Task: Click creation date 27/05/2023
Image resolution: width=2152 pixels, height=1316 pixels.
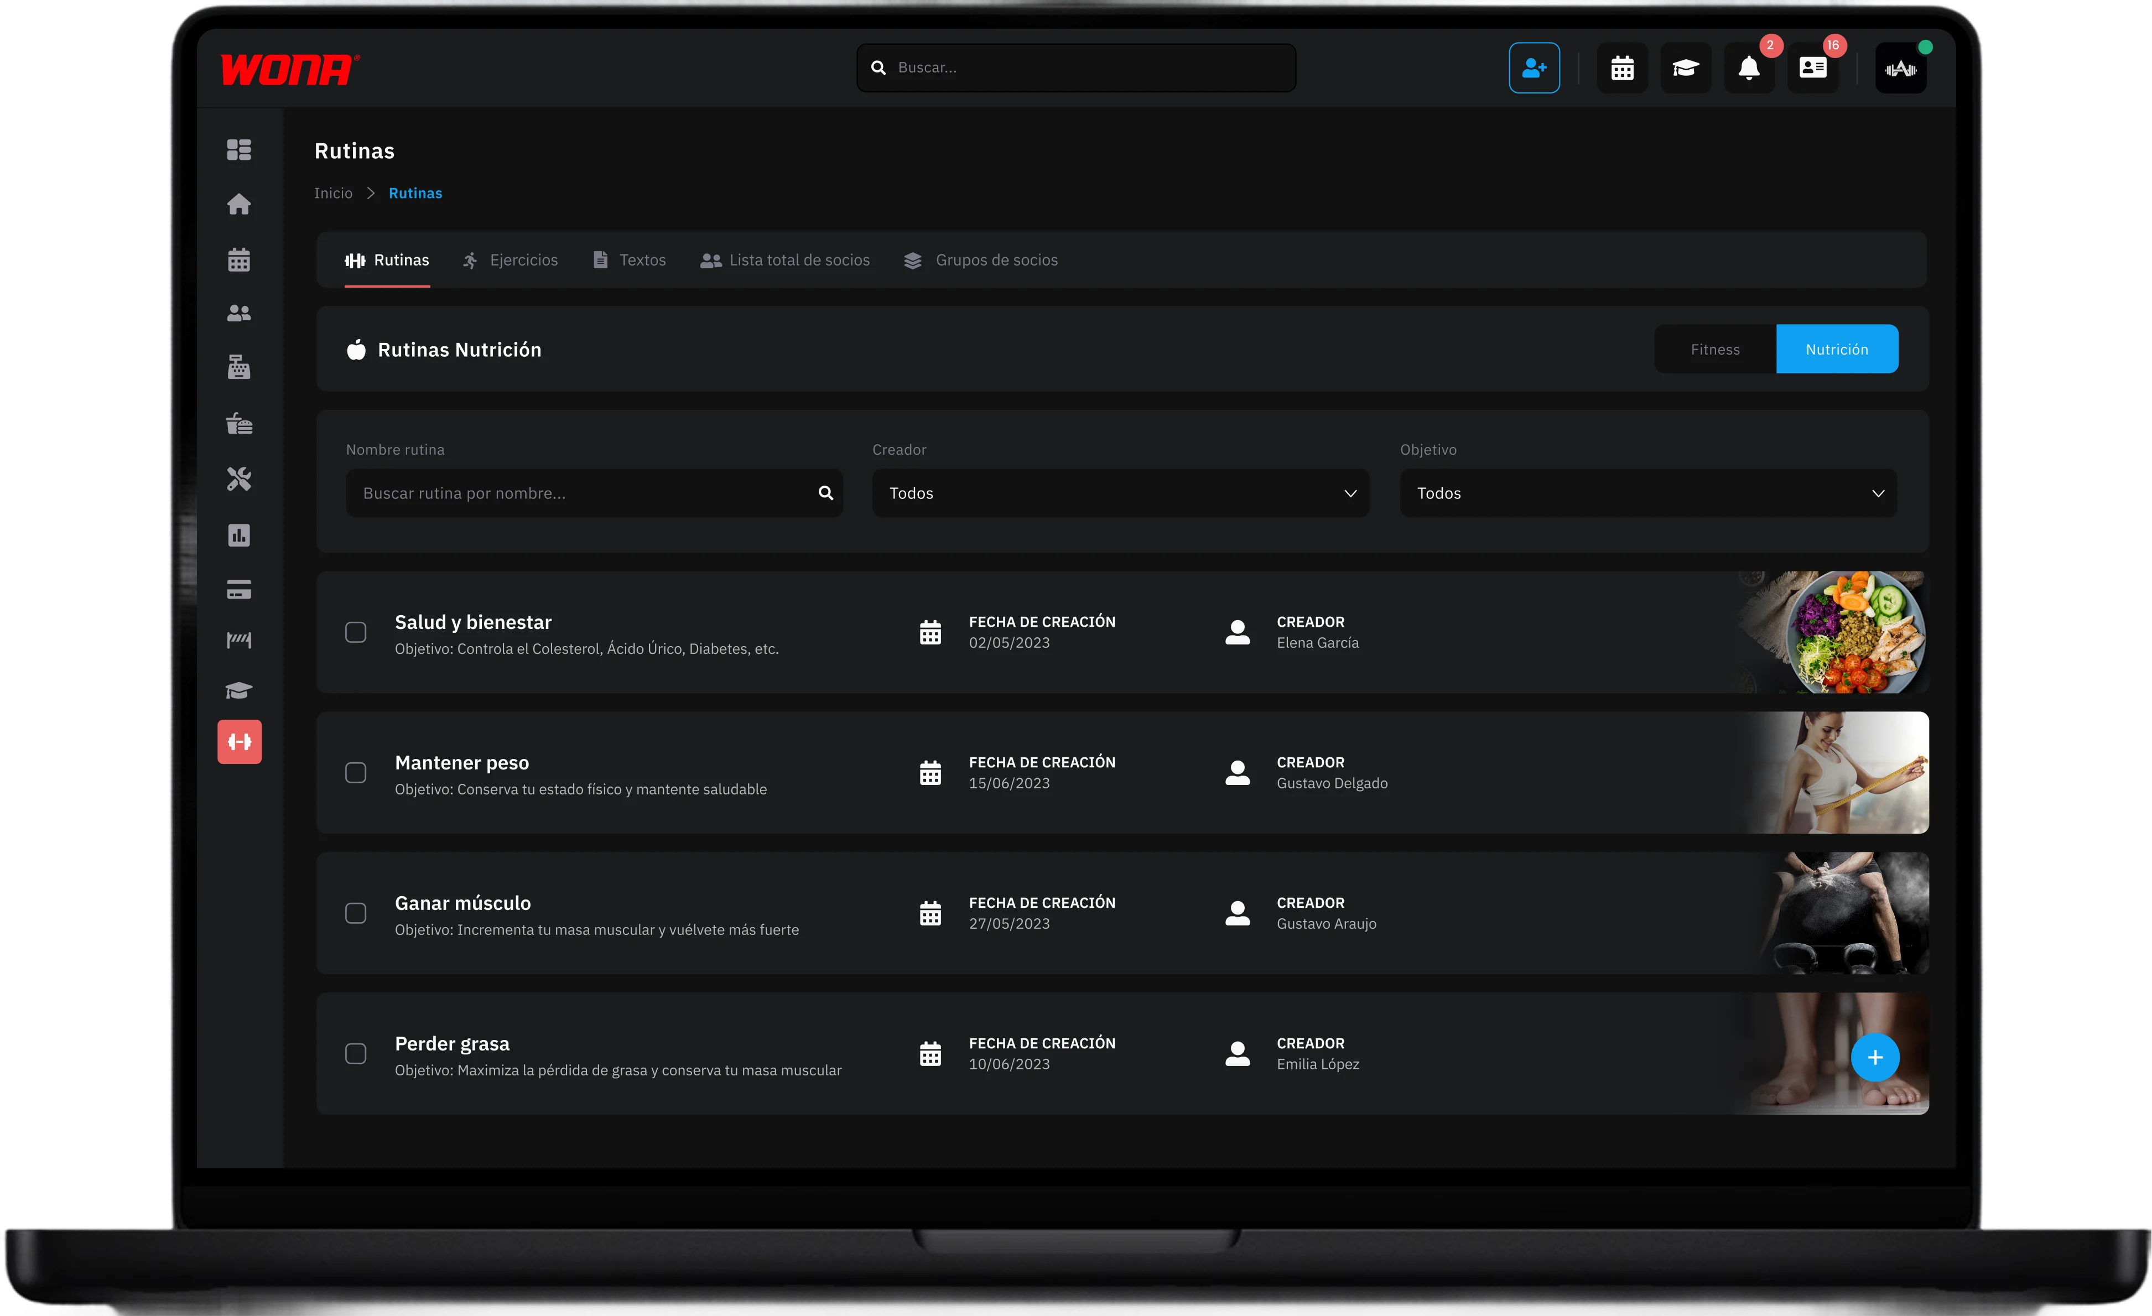Action: click(x=1009, y=924)
